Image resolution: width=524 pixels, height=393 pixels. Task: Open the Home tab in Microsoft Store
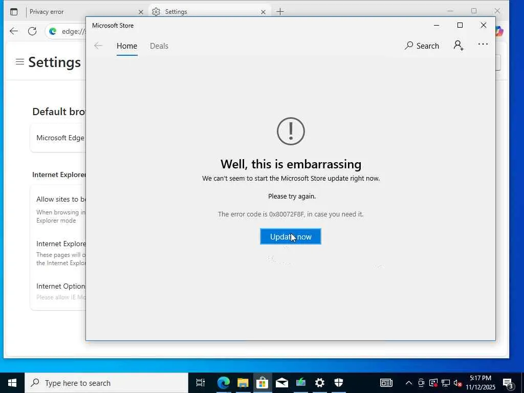click(x=127, y=46)
